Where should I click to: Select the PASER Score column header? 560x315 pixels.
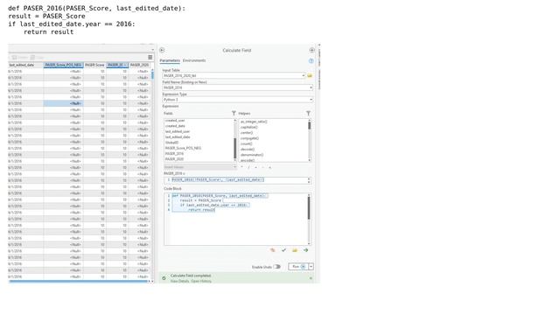94,65
